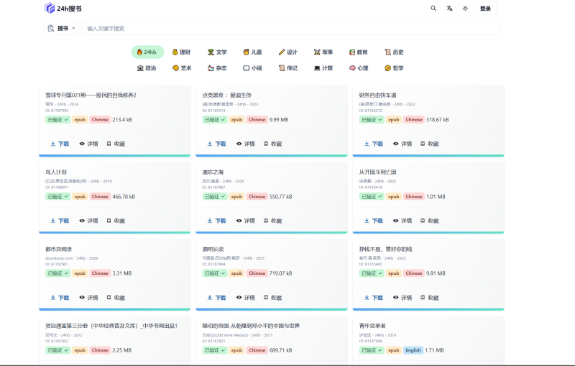Open the 计算 computer category
The width and height of the screenshot is (575, 366).
click(x=323, y=68)
